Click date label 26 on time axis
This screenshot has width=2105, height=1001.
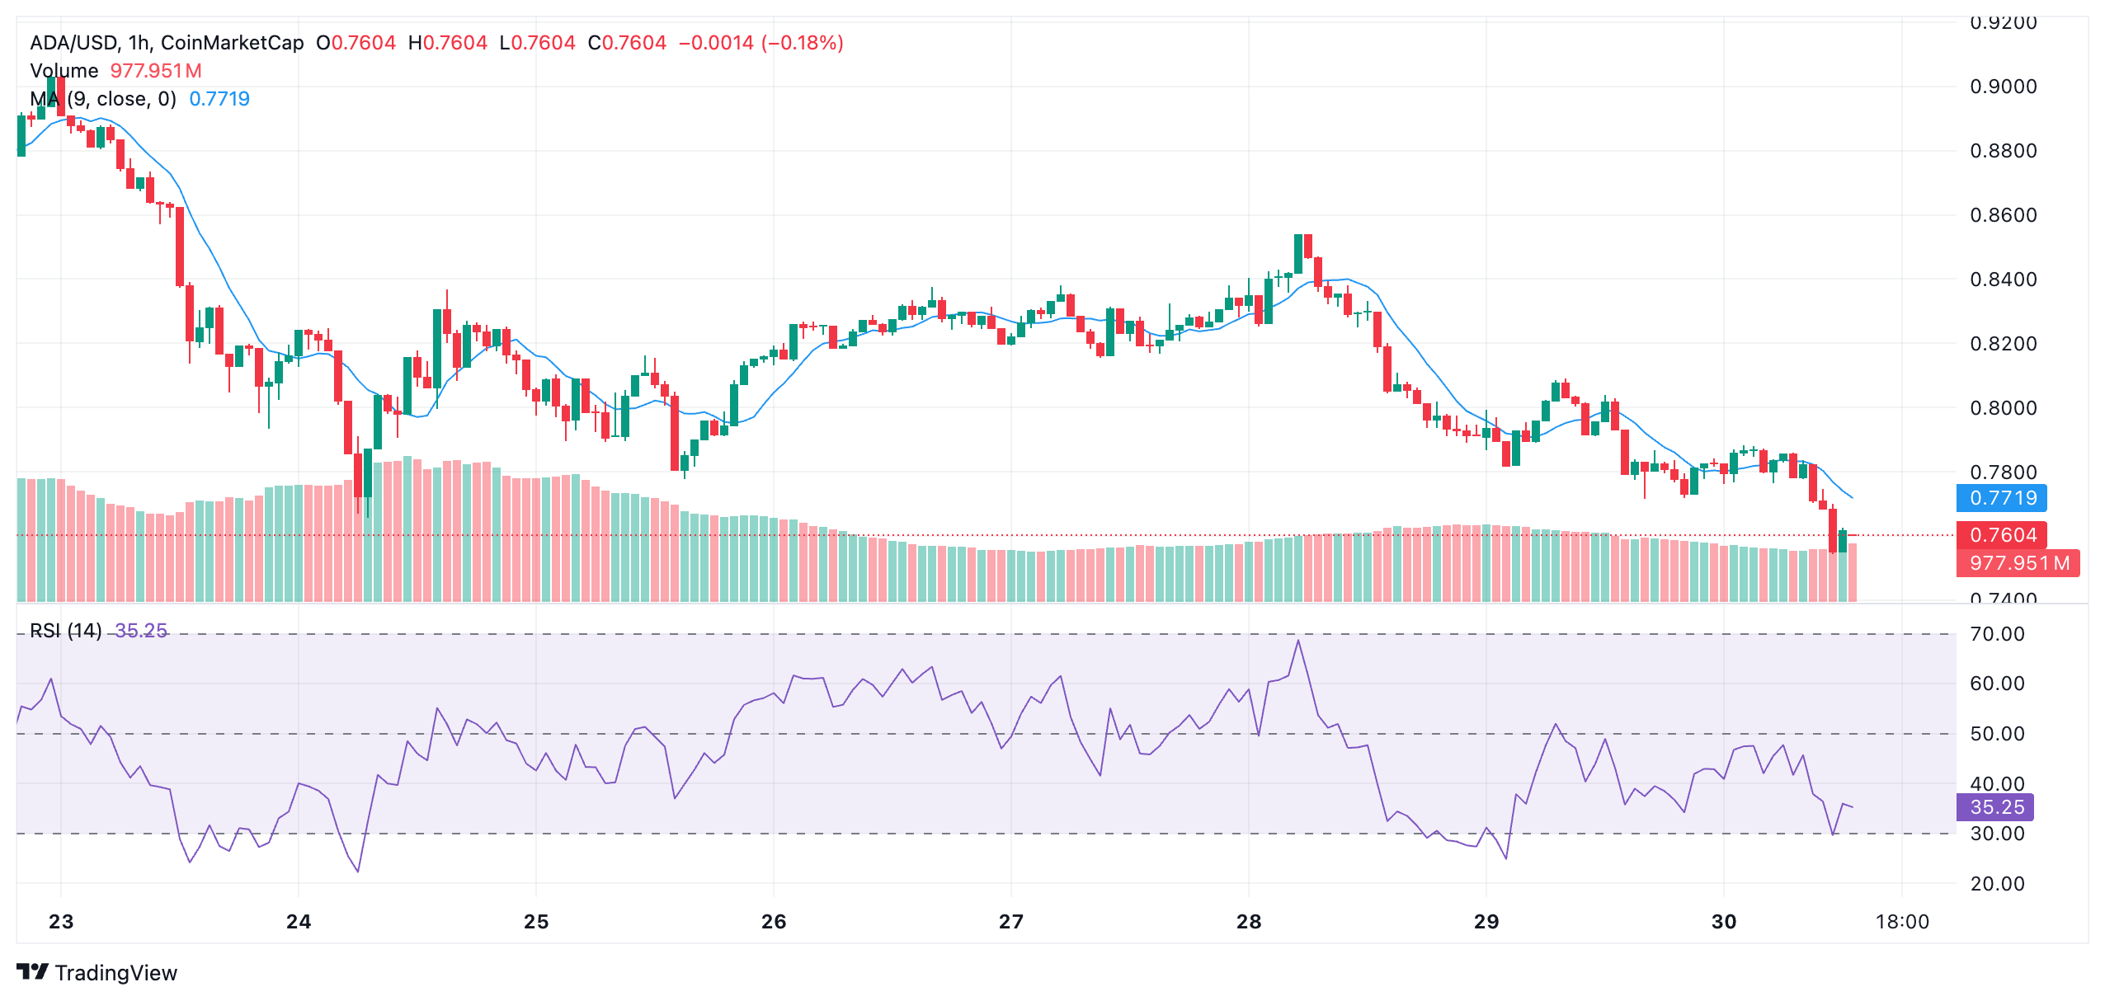(x=774, y=922)
